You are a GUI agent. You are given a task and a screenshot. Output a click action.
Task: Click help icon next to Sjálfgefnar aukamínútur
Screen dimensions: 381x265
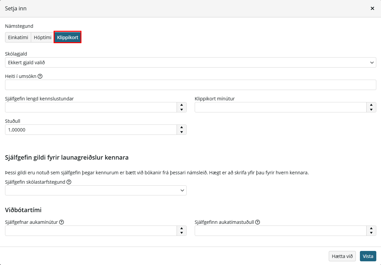click(x=61, y=222)
